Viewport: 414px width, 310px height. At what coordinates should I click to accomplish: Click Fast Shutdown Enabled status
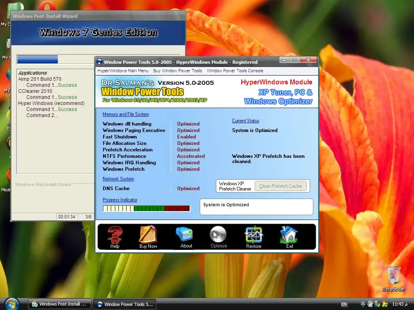[186, 137]
